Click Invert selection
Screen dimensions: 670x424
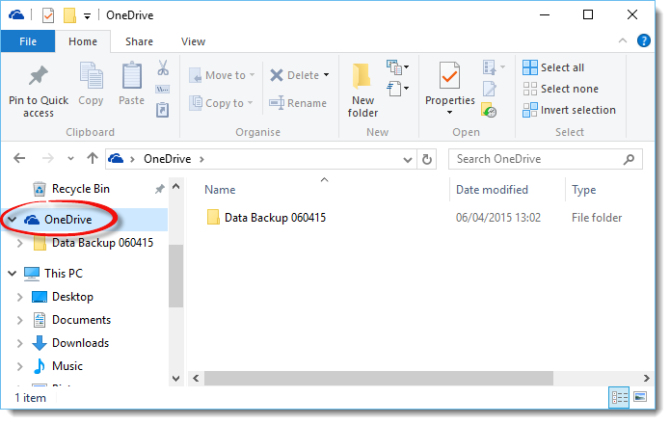point(569,110)
